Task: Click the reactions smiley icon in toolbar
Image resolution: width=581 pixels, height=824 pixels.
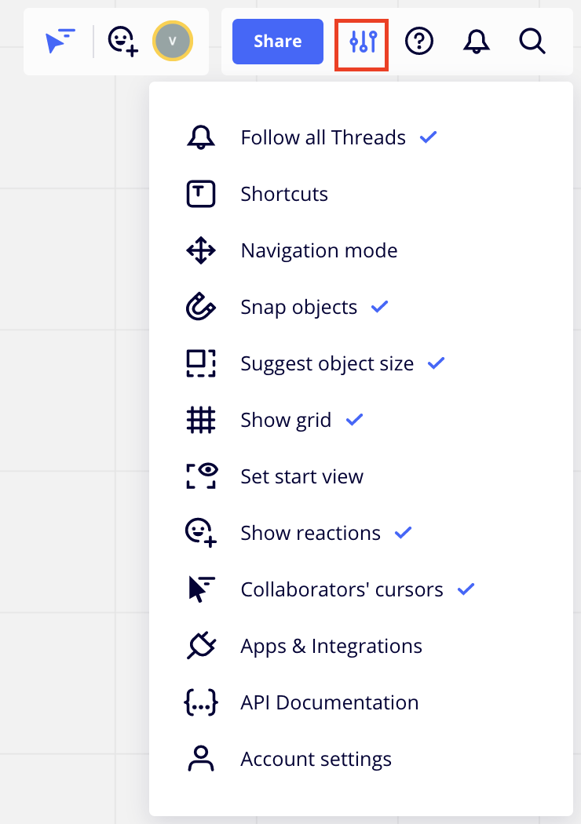Action: (122, 42)
